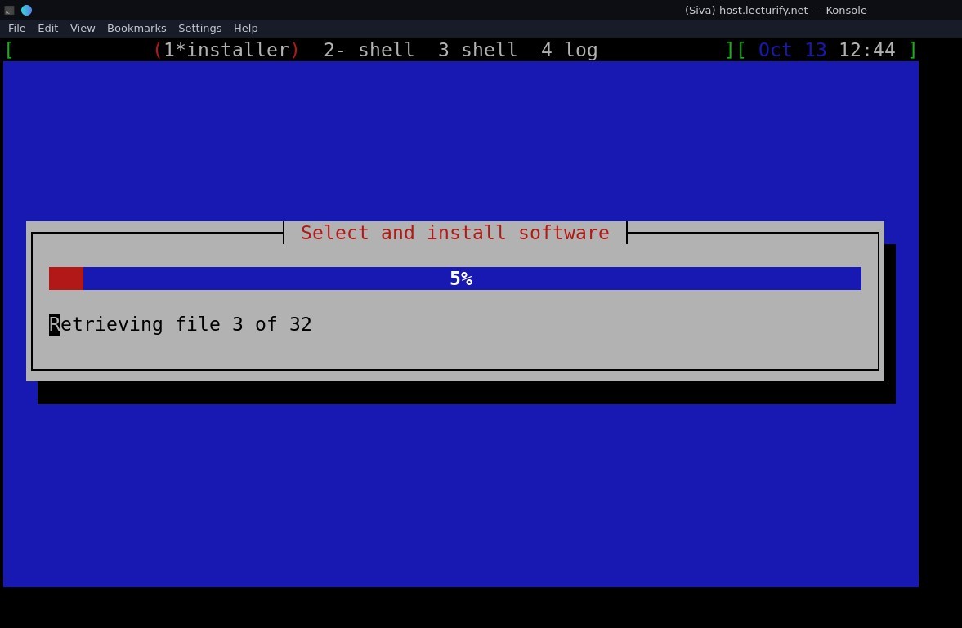The image size is (962, 628).
Task: Select the 2- shell screen window tab
Action: tap(369, 50)
